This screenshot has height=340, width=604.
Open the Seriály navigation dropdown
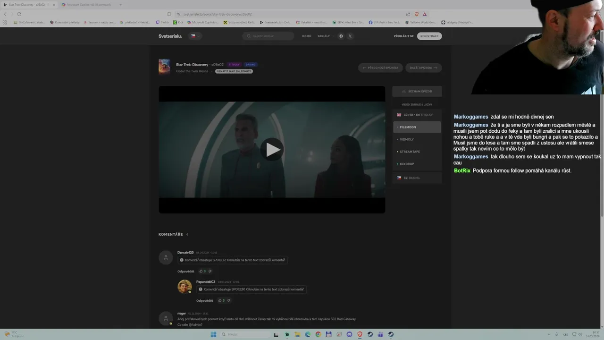tap(326, 36)
